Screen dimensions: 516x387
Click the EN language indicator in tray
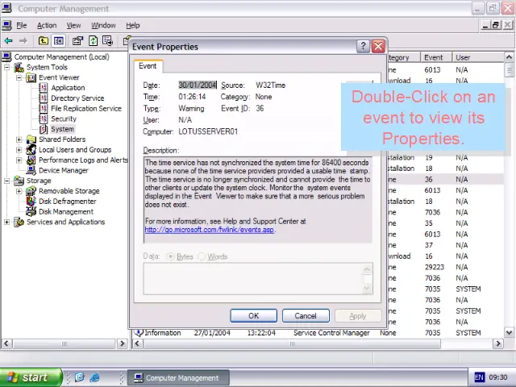[x=479, y=377]
